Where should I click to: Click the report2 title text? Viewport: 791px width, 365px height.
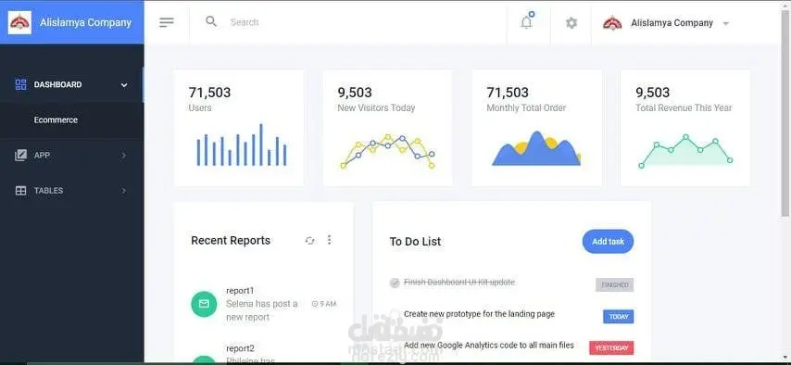(x=240, y=348)
